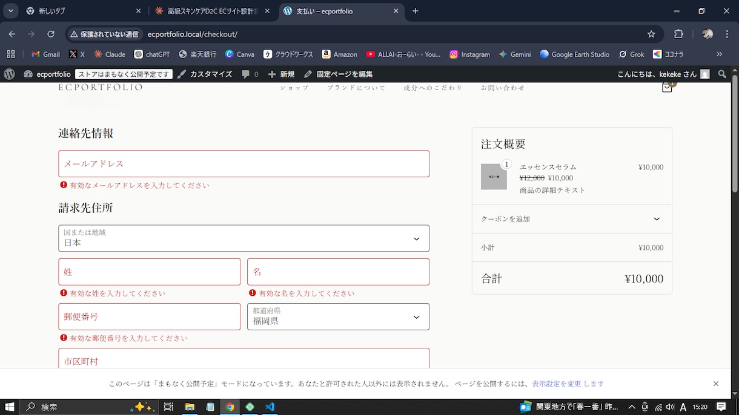Open shopping cart icon in header
This screenshot has width=739, height=415.
pos(667,87)
